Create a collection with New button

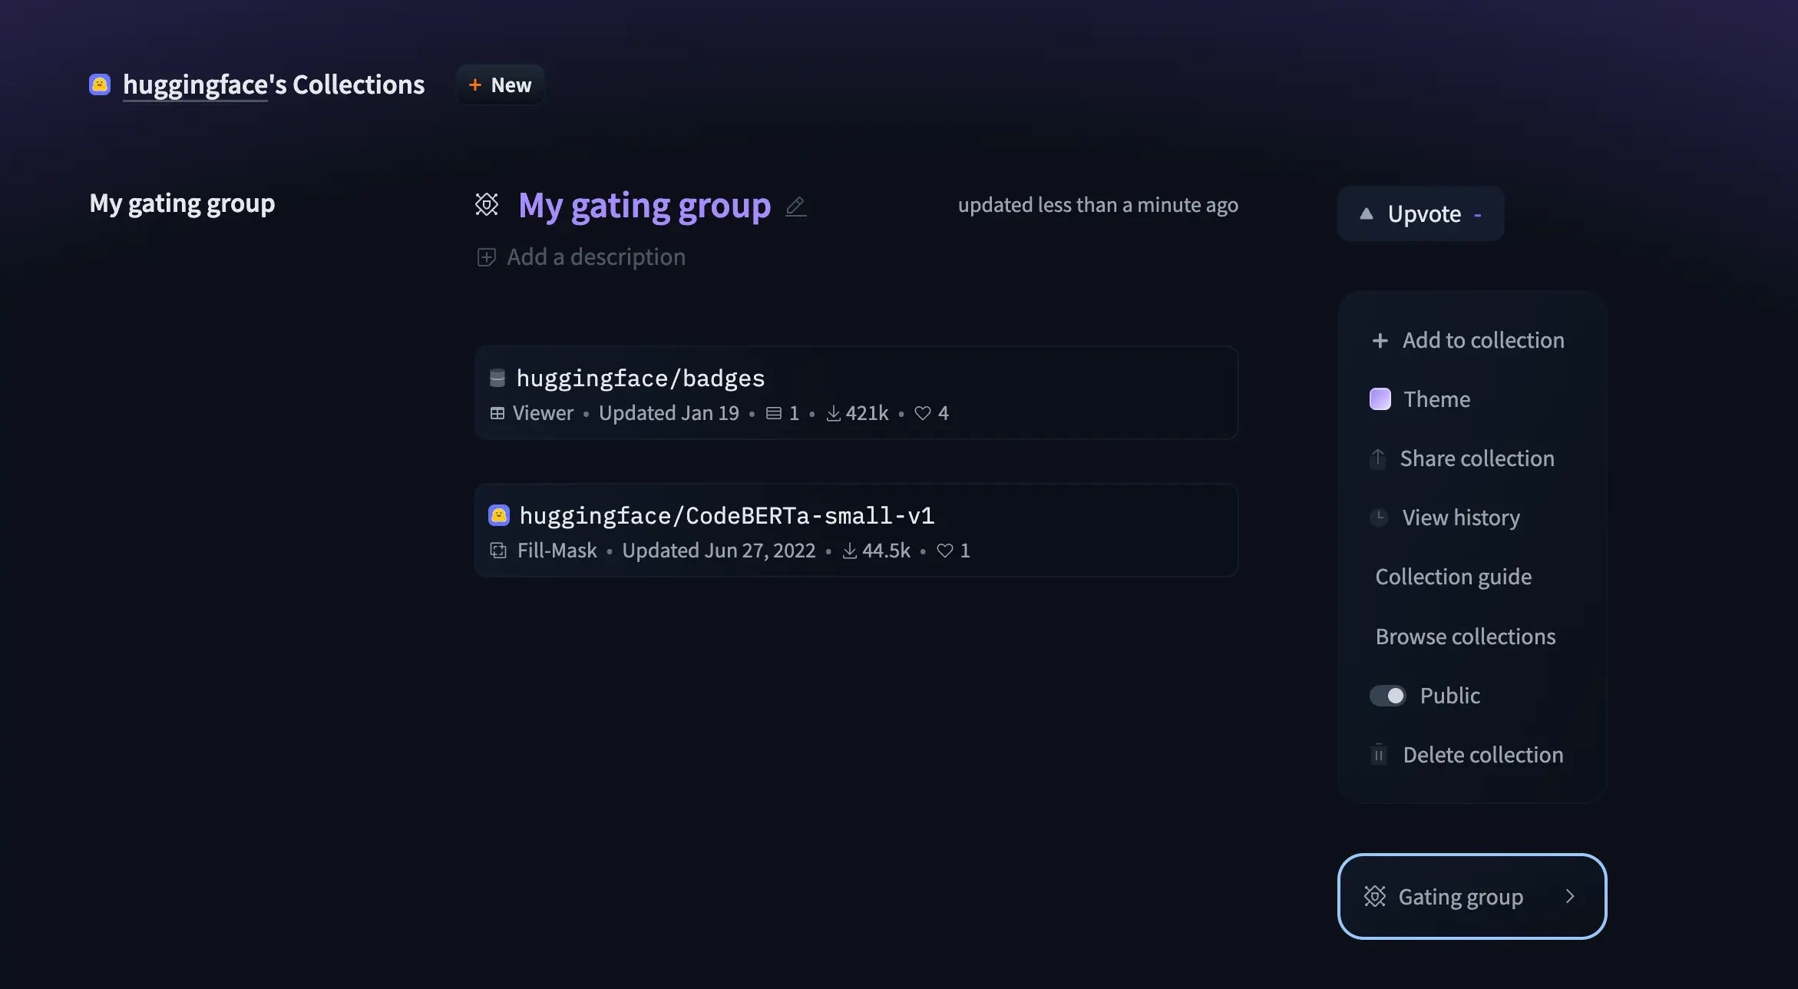[x=500, y=85]
